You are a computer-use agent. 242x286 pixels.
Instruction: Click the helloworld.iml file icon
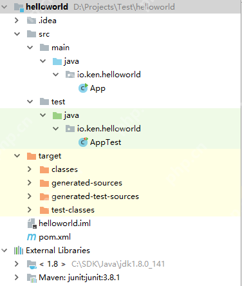(32, 224)
